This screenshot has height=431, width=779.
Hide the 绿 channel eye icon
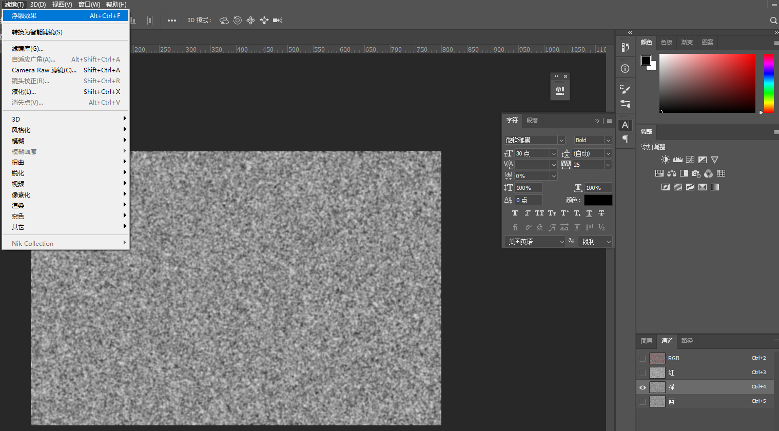[642, 387]
